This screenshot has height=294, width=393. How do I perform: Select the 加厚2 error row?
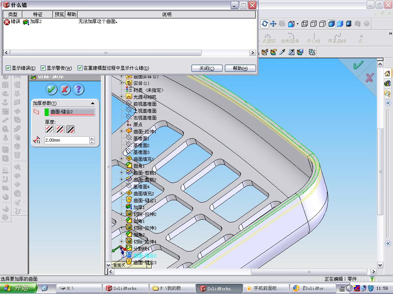[x=130, y=21]
